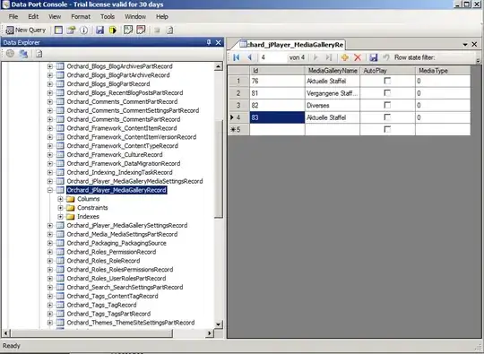This screenshot has height=354, width=484.
Task: Close the MediaGalleryRecord document tab
Action: click(x=474, y=45)
